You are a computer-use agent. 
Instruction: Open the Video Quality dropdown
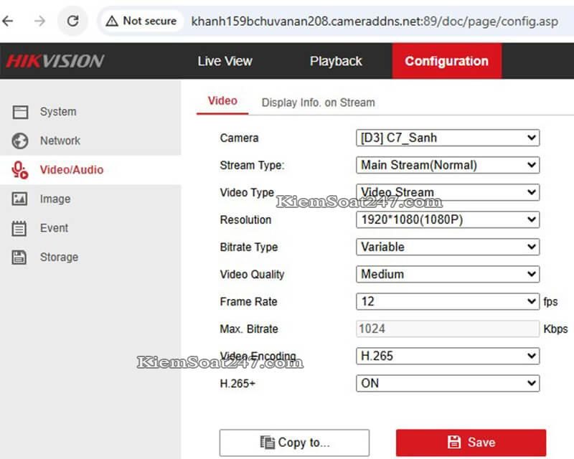coord(448,274)
